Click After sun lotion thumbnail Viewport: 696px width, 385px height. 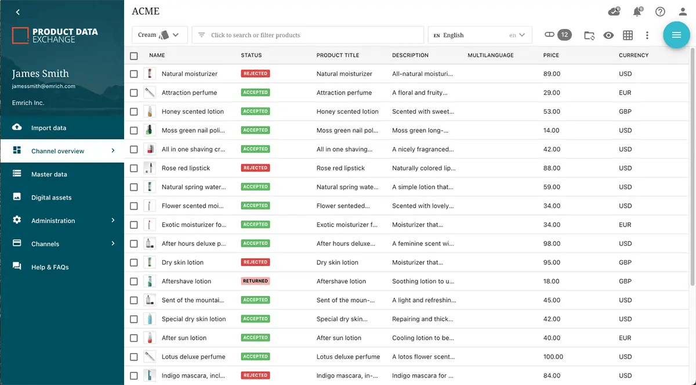click(x=150, y=338)
